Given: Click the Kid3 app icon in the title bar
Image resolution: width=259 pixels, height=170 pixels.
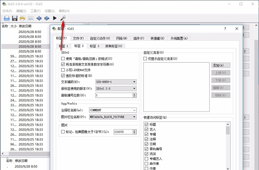Looking at the screenshot, I should click(4, 4).
